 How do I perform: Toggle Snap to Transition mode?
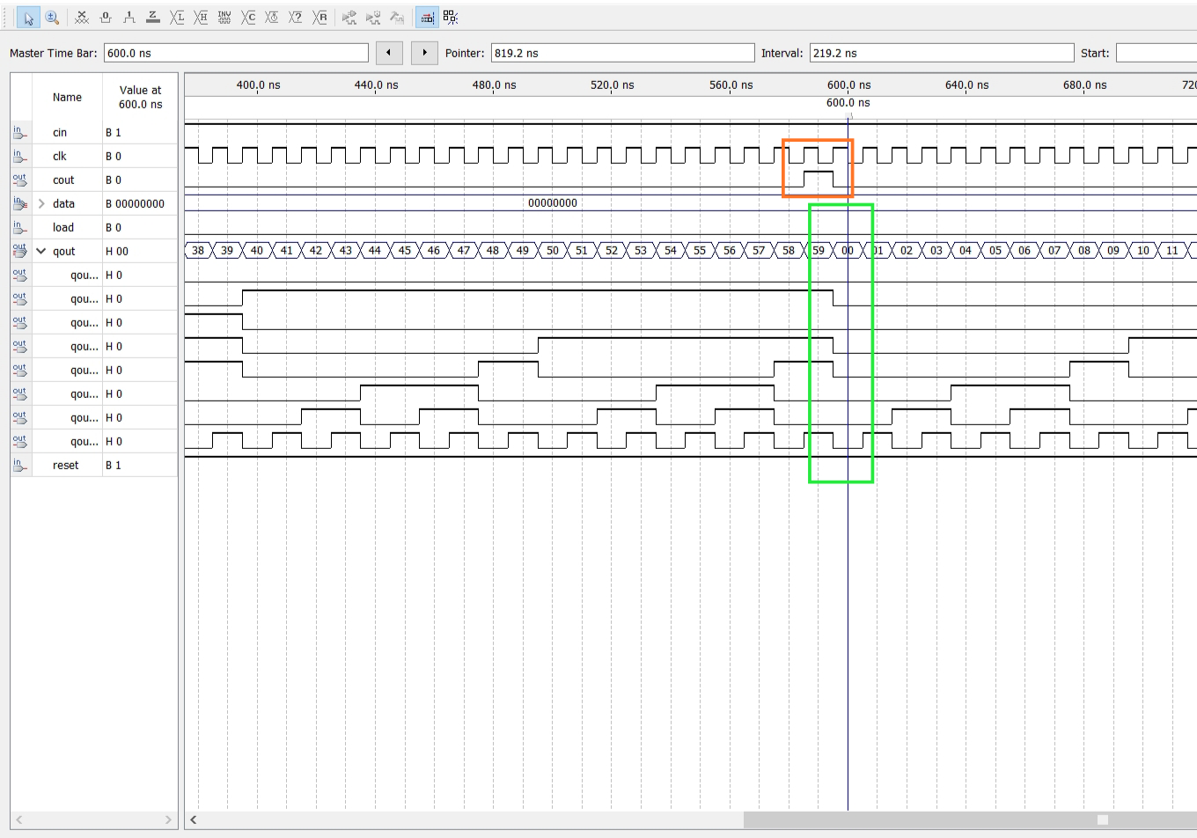(427, 18)
